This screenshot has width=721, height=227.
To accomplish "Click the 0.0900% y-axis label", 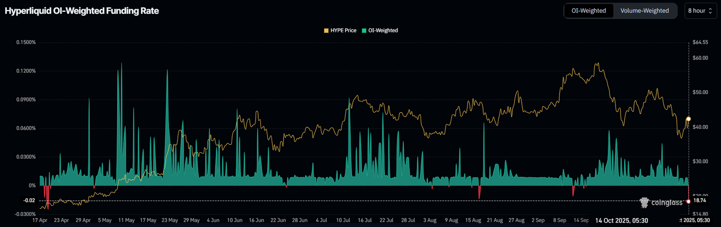I will (26, 100).
